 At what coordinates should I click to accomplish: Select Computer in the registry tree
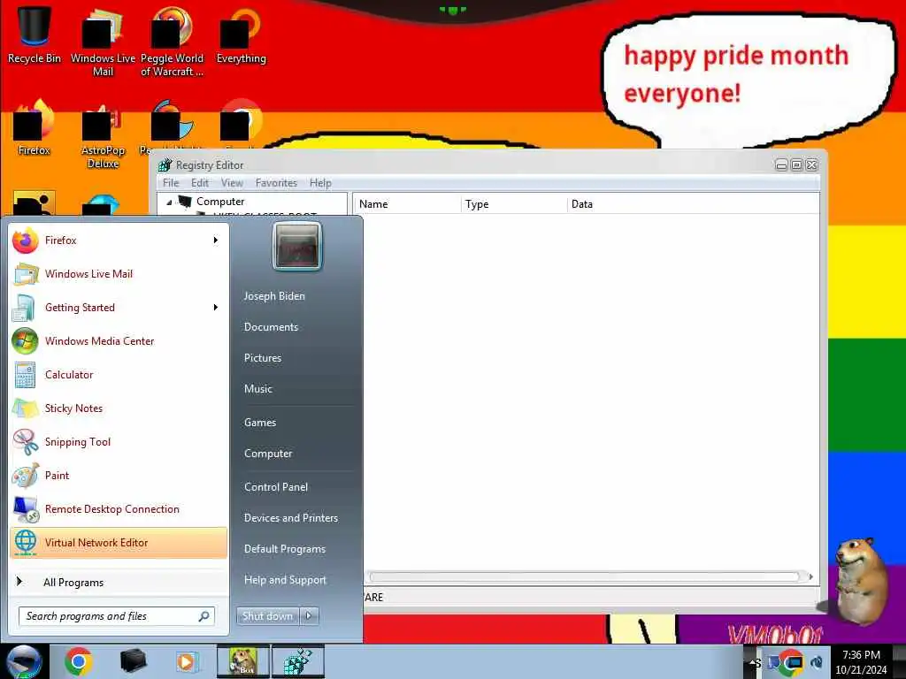[x=220, y=202]
